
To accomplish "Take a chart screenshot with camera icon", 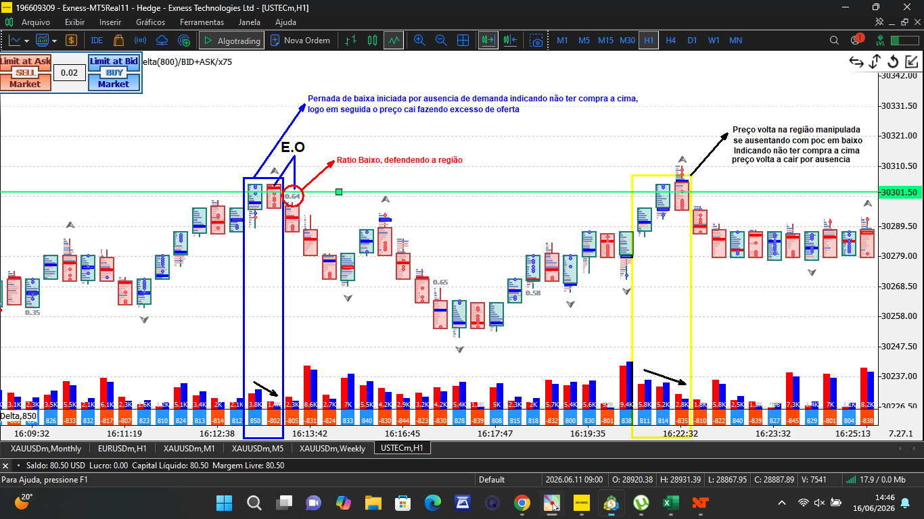I will [x=536, y=41].
